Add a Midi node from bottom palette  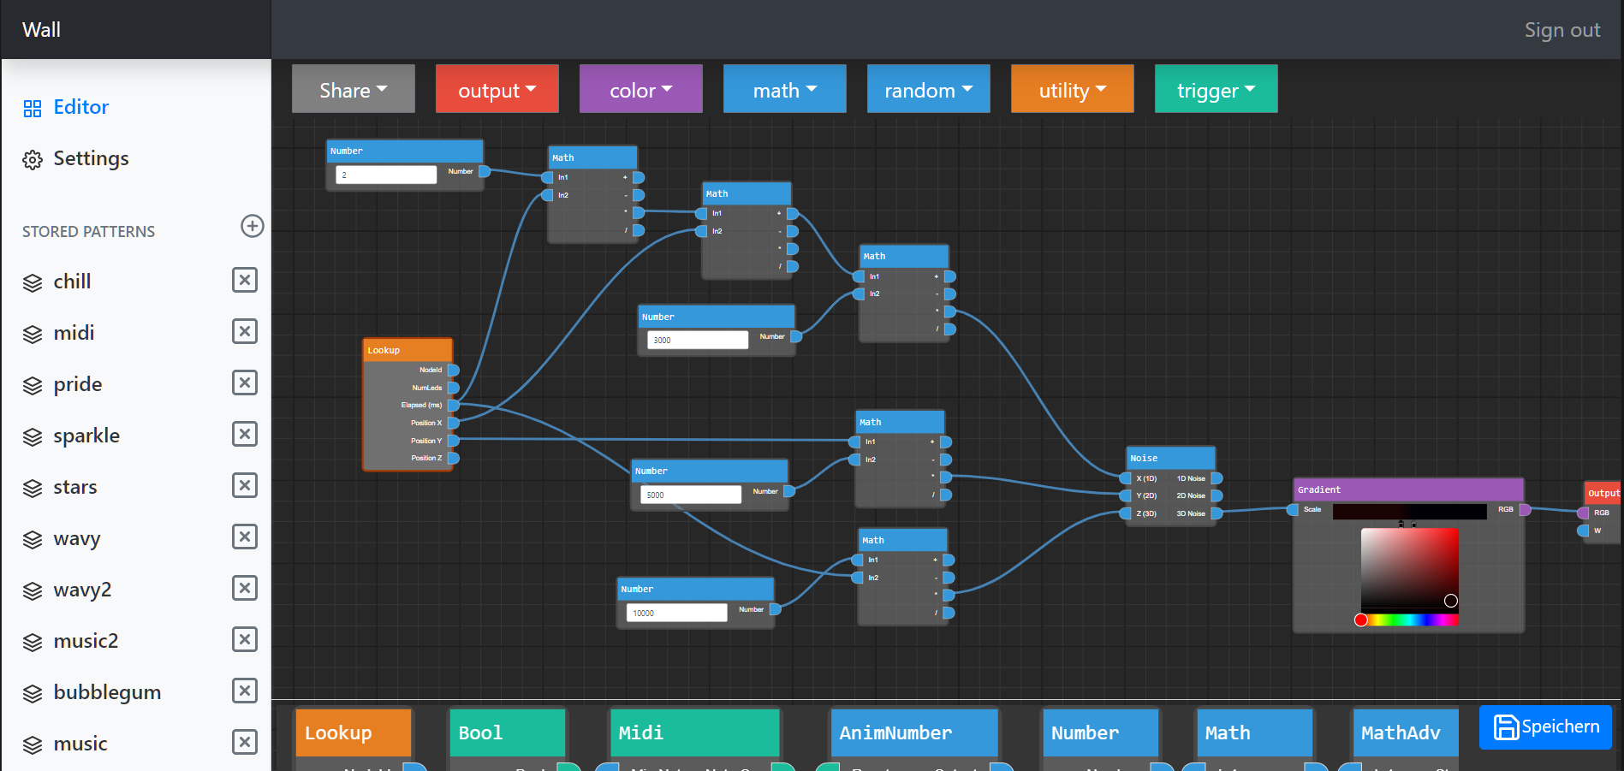[x=694, y=732]
